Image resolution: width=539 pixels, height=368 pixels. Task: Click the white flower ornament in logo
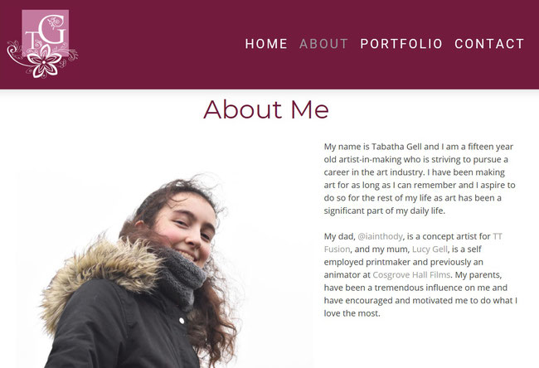pyautogui.click(x=44, y=62)
